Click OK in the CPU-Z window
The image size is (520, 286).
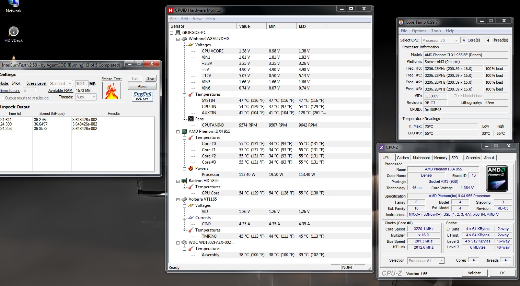(502, 273)
